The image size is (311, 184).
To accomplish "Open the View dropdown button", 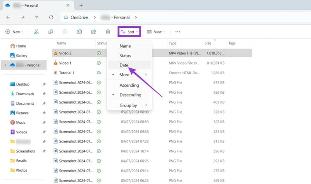I will click(156, 32).
